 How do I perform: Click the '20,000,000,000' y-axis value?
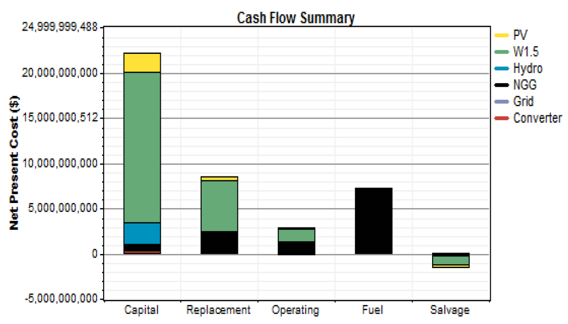click(x=60, y=73)
